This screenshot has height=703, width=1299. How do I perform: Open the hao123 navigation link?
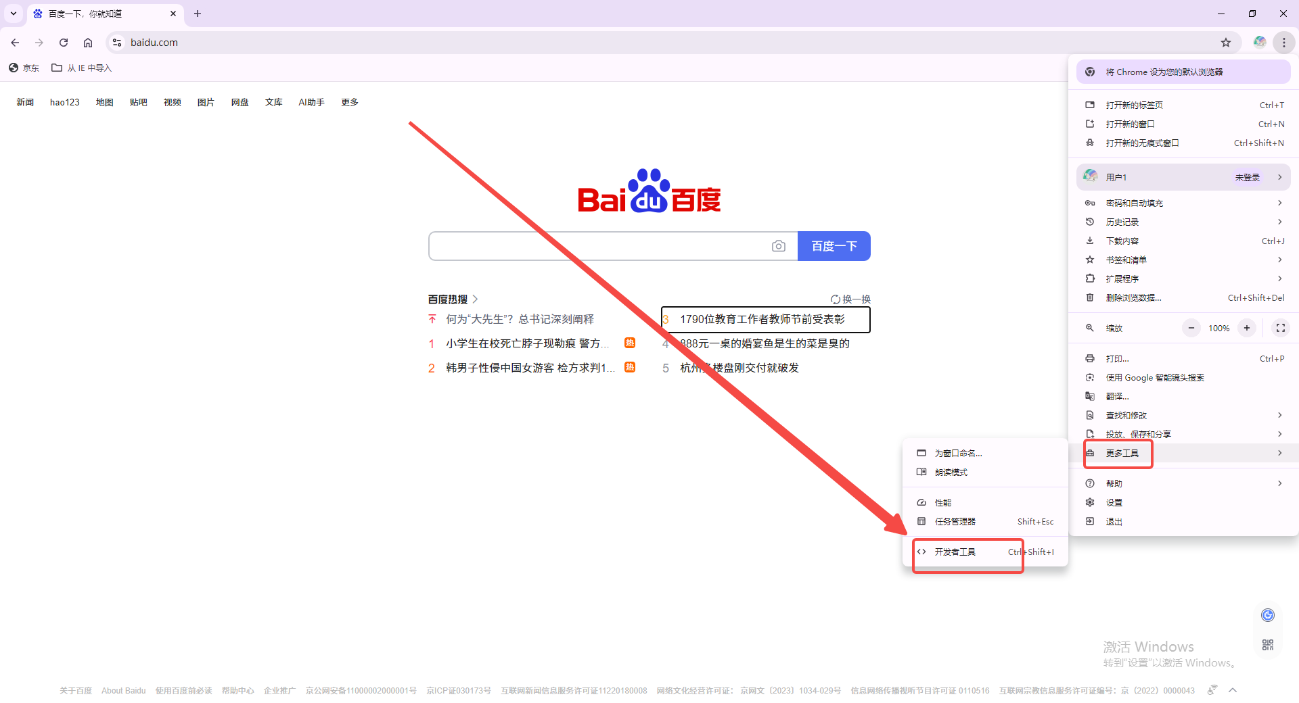tap(65, 102)
